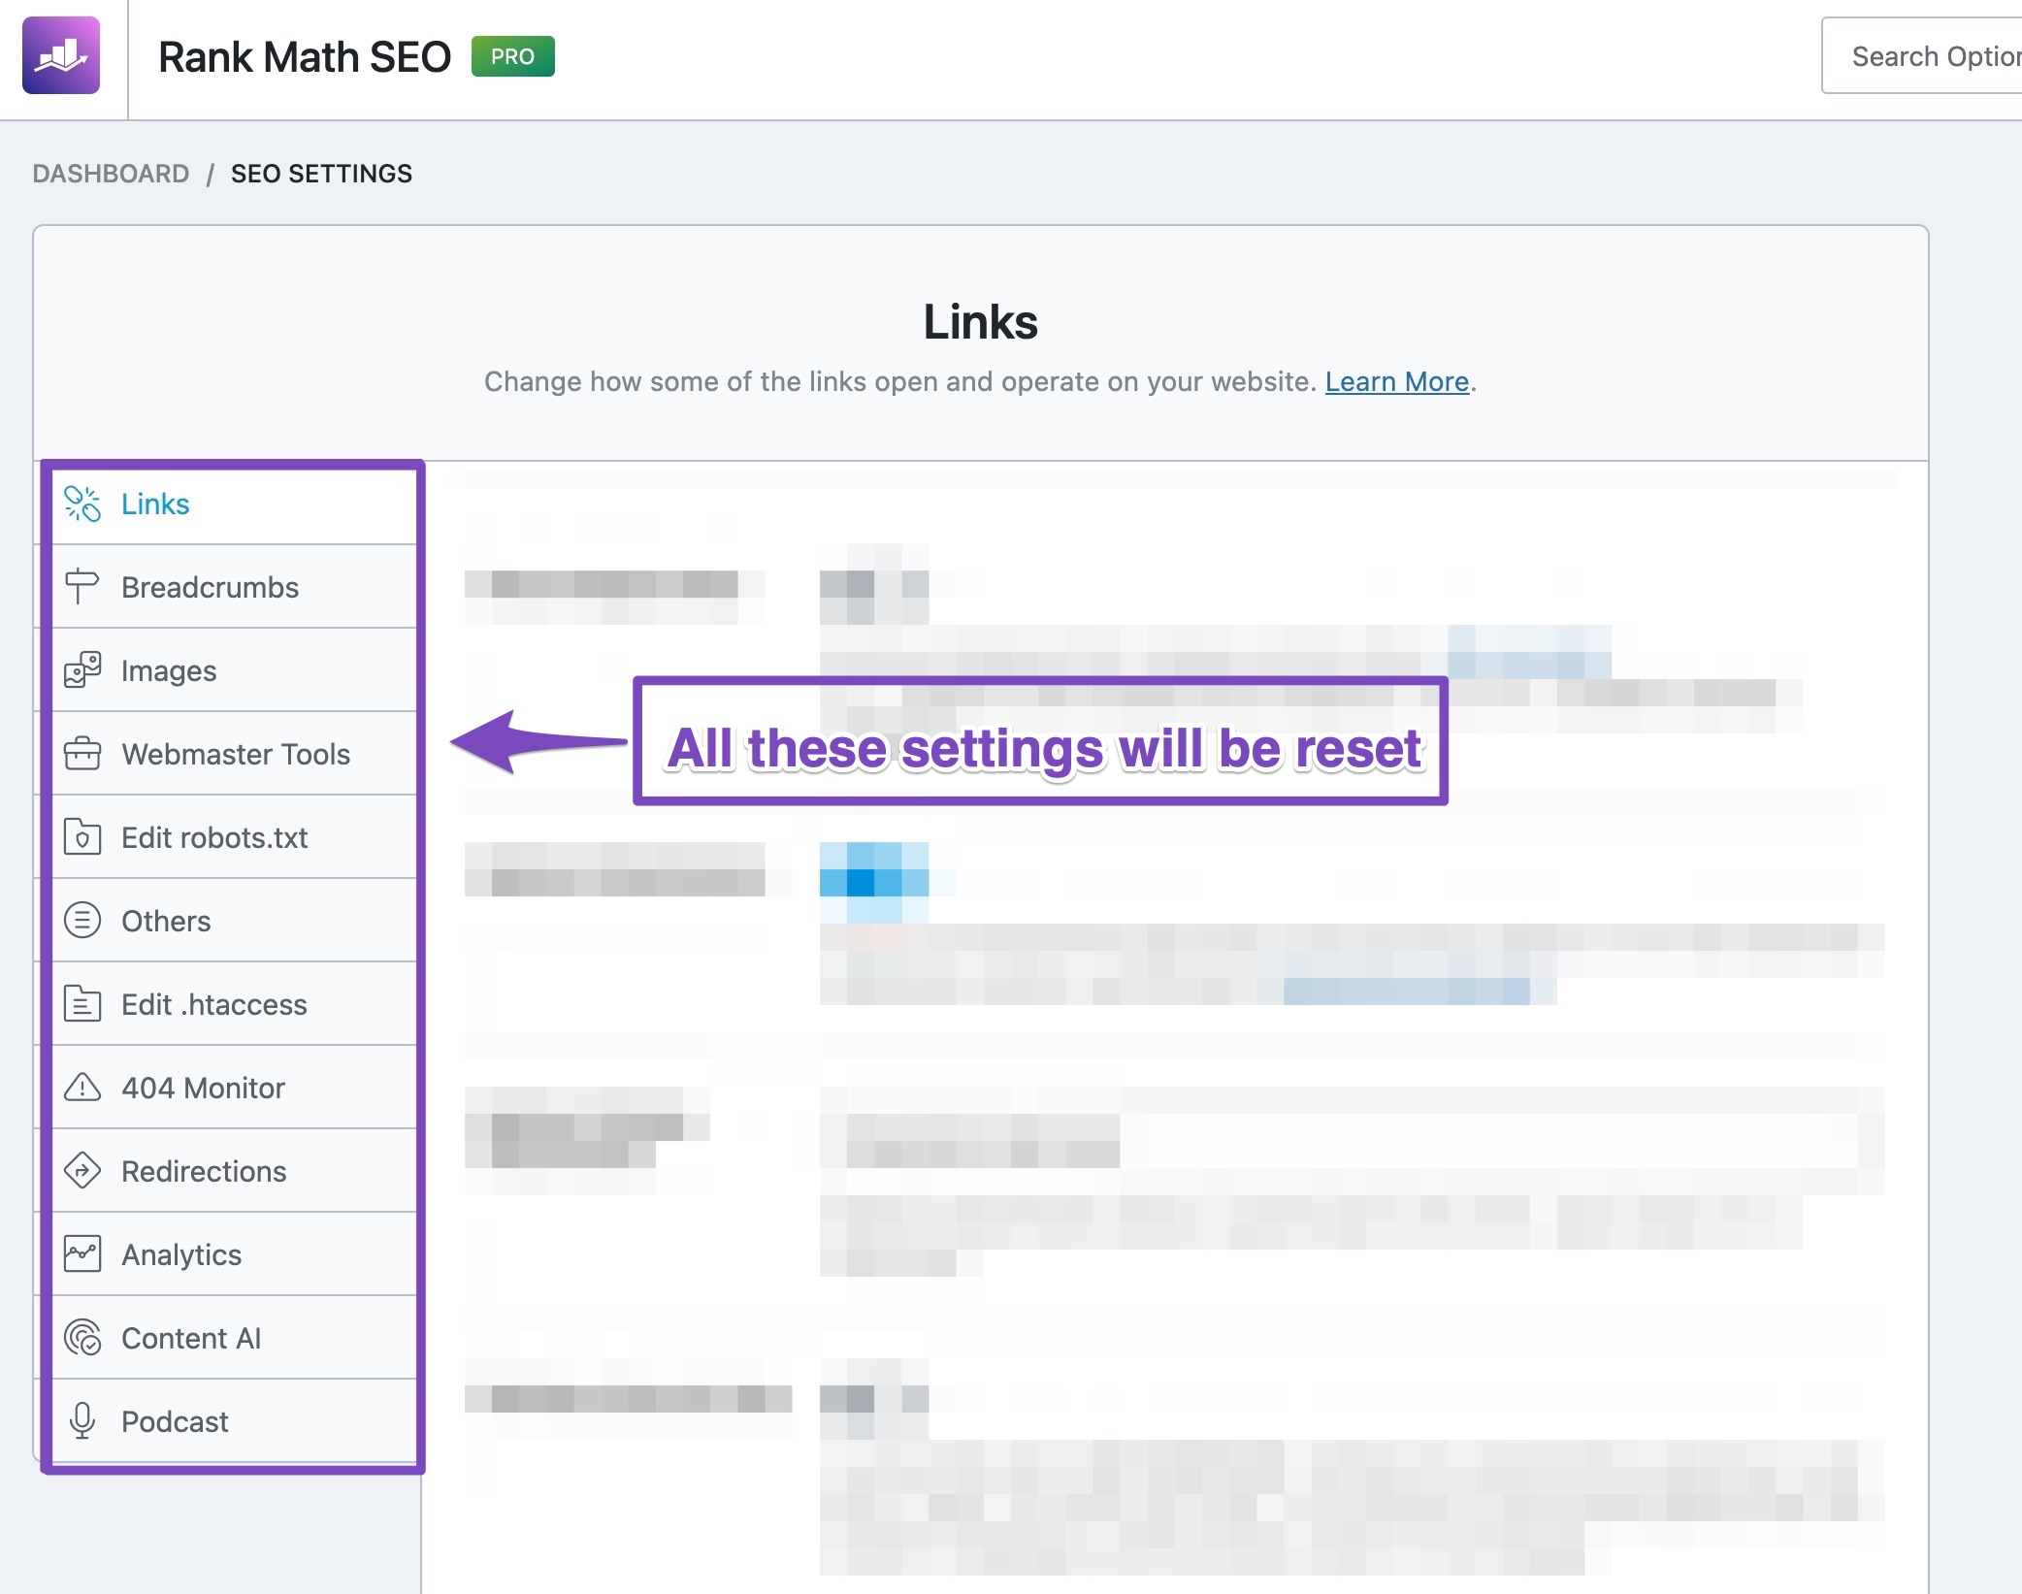Click the Links sidebar icon

coord(82,503)
